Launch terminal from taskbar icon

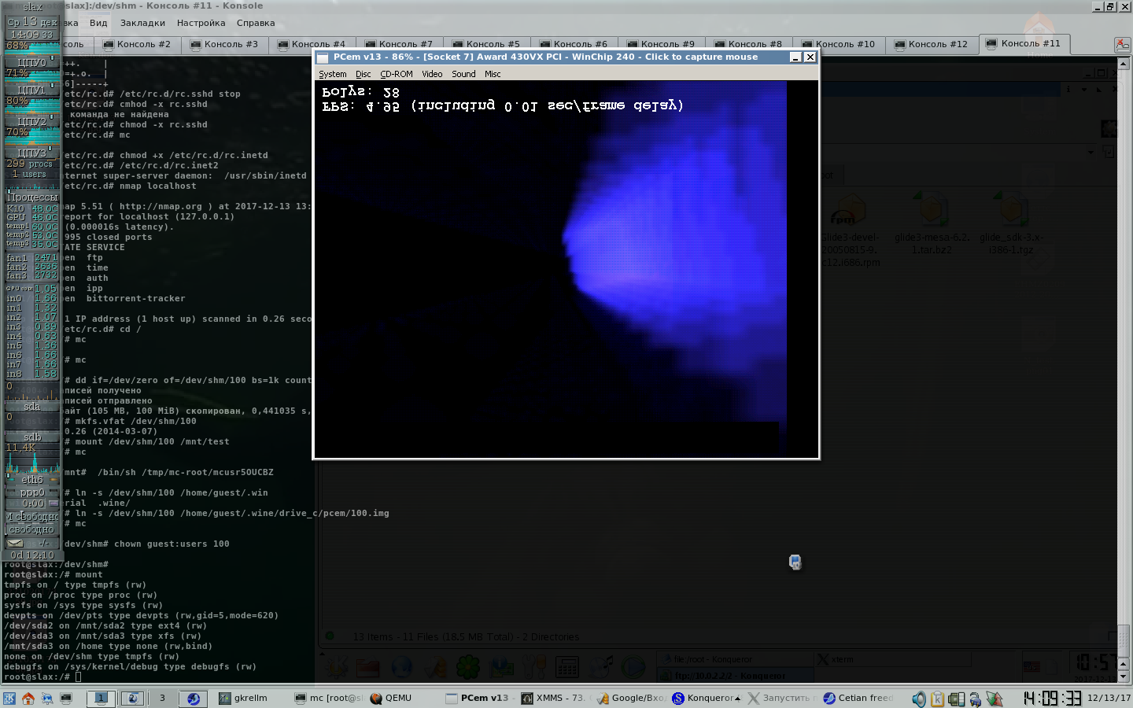click(67, 698)
